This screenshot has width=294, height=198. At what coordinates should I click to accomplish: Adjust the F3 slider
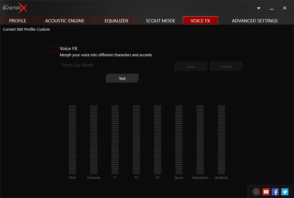click(158, 139)
